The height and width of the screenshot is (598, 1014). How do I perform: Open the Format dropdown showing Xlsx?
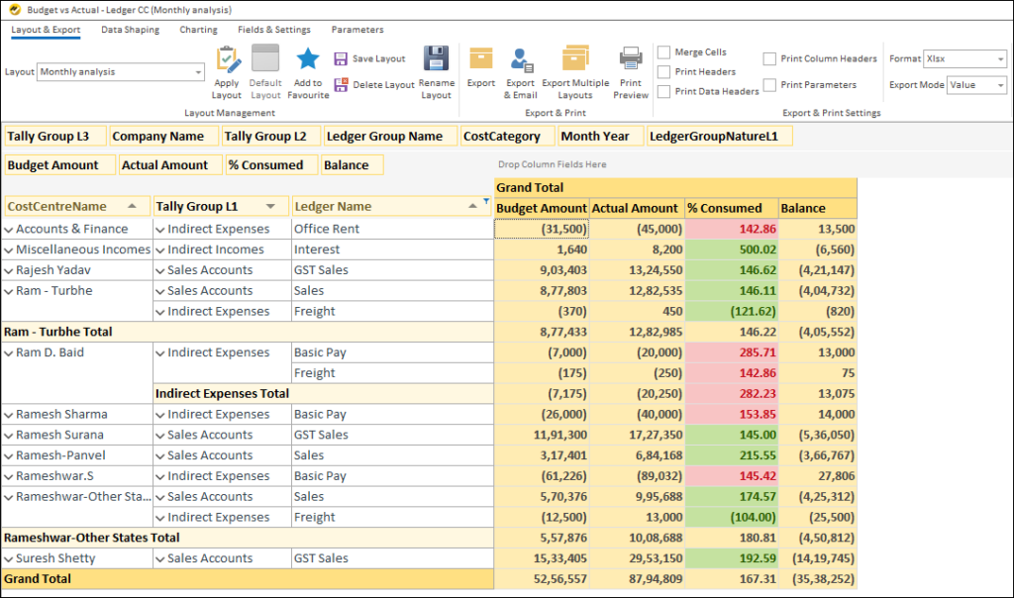point(1000,59)
